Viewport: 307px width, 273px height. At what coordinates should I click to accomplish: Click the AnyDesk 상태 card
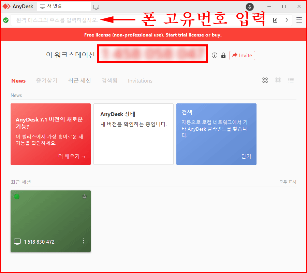[x=133, y=134]
